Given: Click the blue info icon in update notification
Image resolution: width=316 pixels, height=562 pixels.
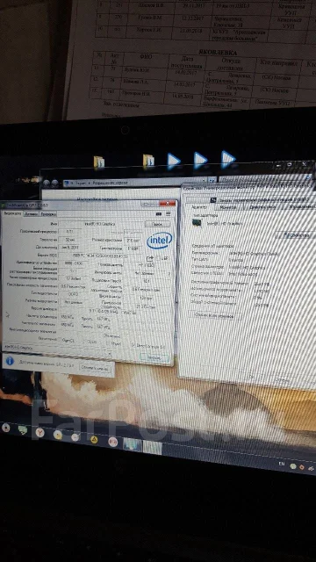Looking at the screenshot, I should pyautogui.click(x=10, y=361).
